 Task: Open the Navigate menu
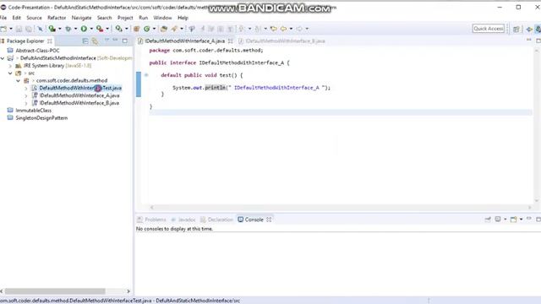pos(81,18)
